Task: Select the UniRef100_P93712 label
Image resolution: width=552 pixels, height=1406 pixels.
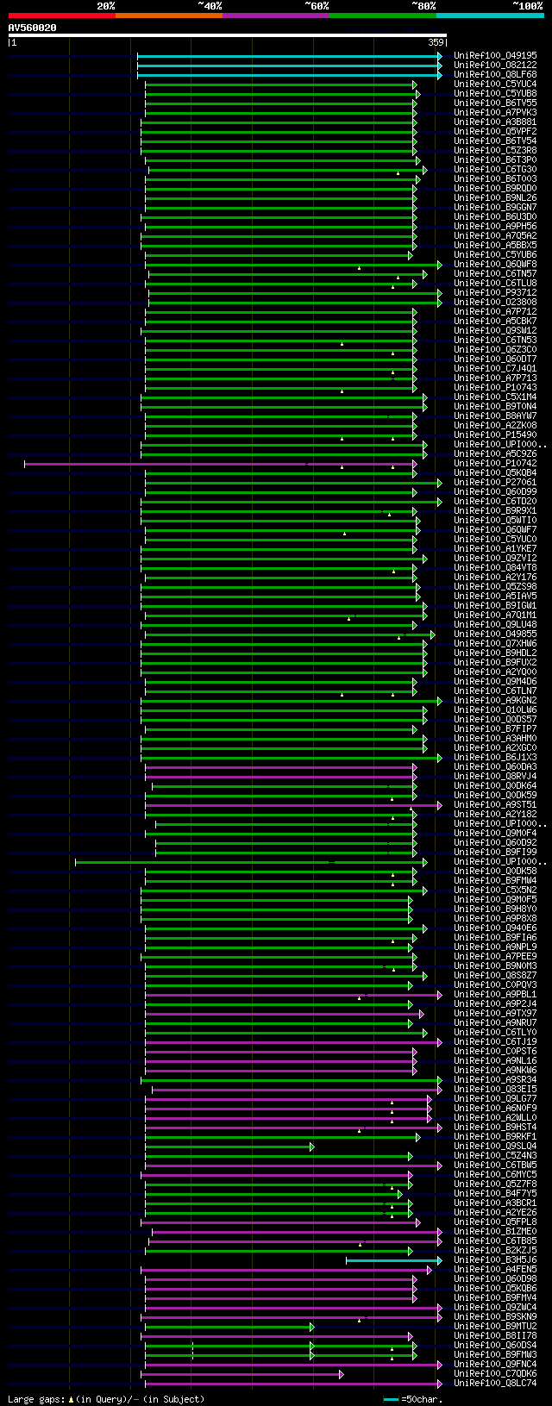Action: click(495, 292)
